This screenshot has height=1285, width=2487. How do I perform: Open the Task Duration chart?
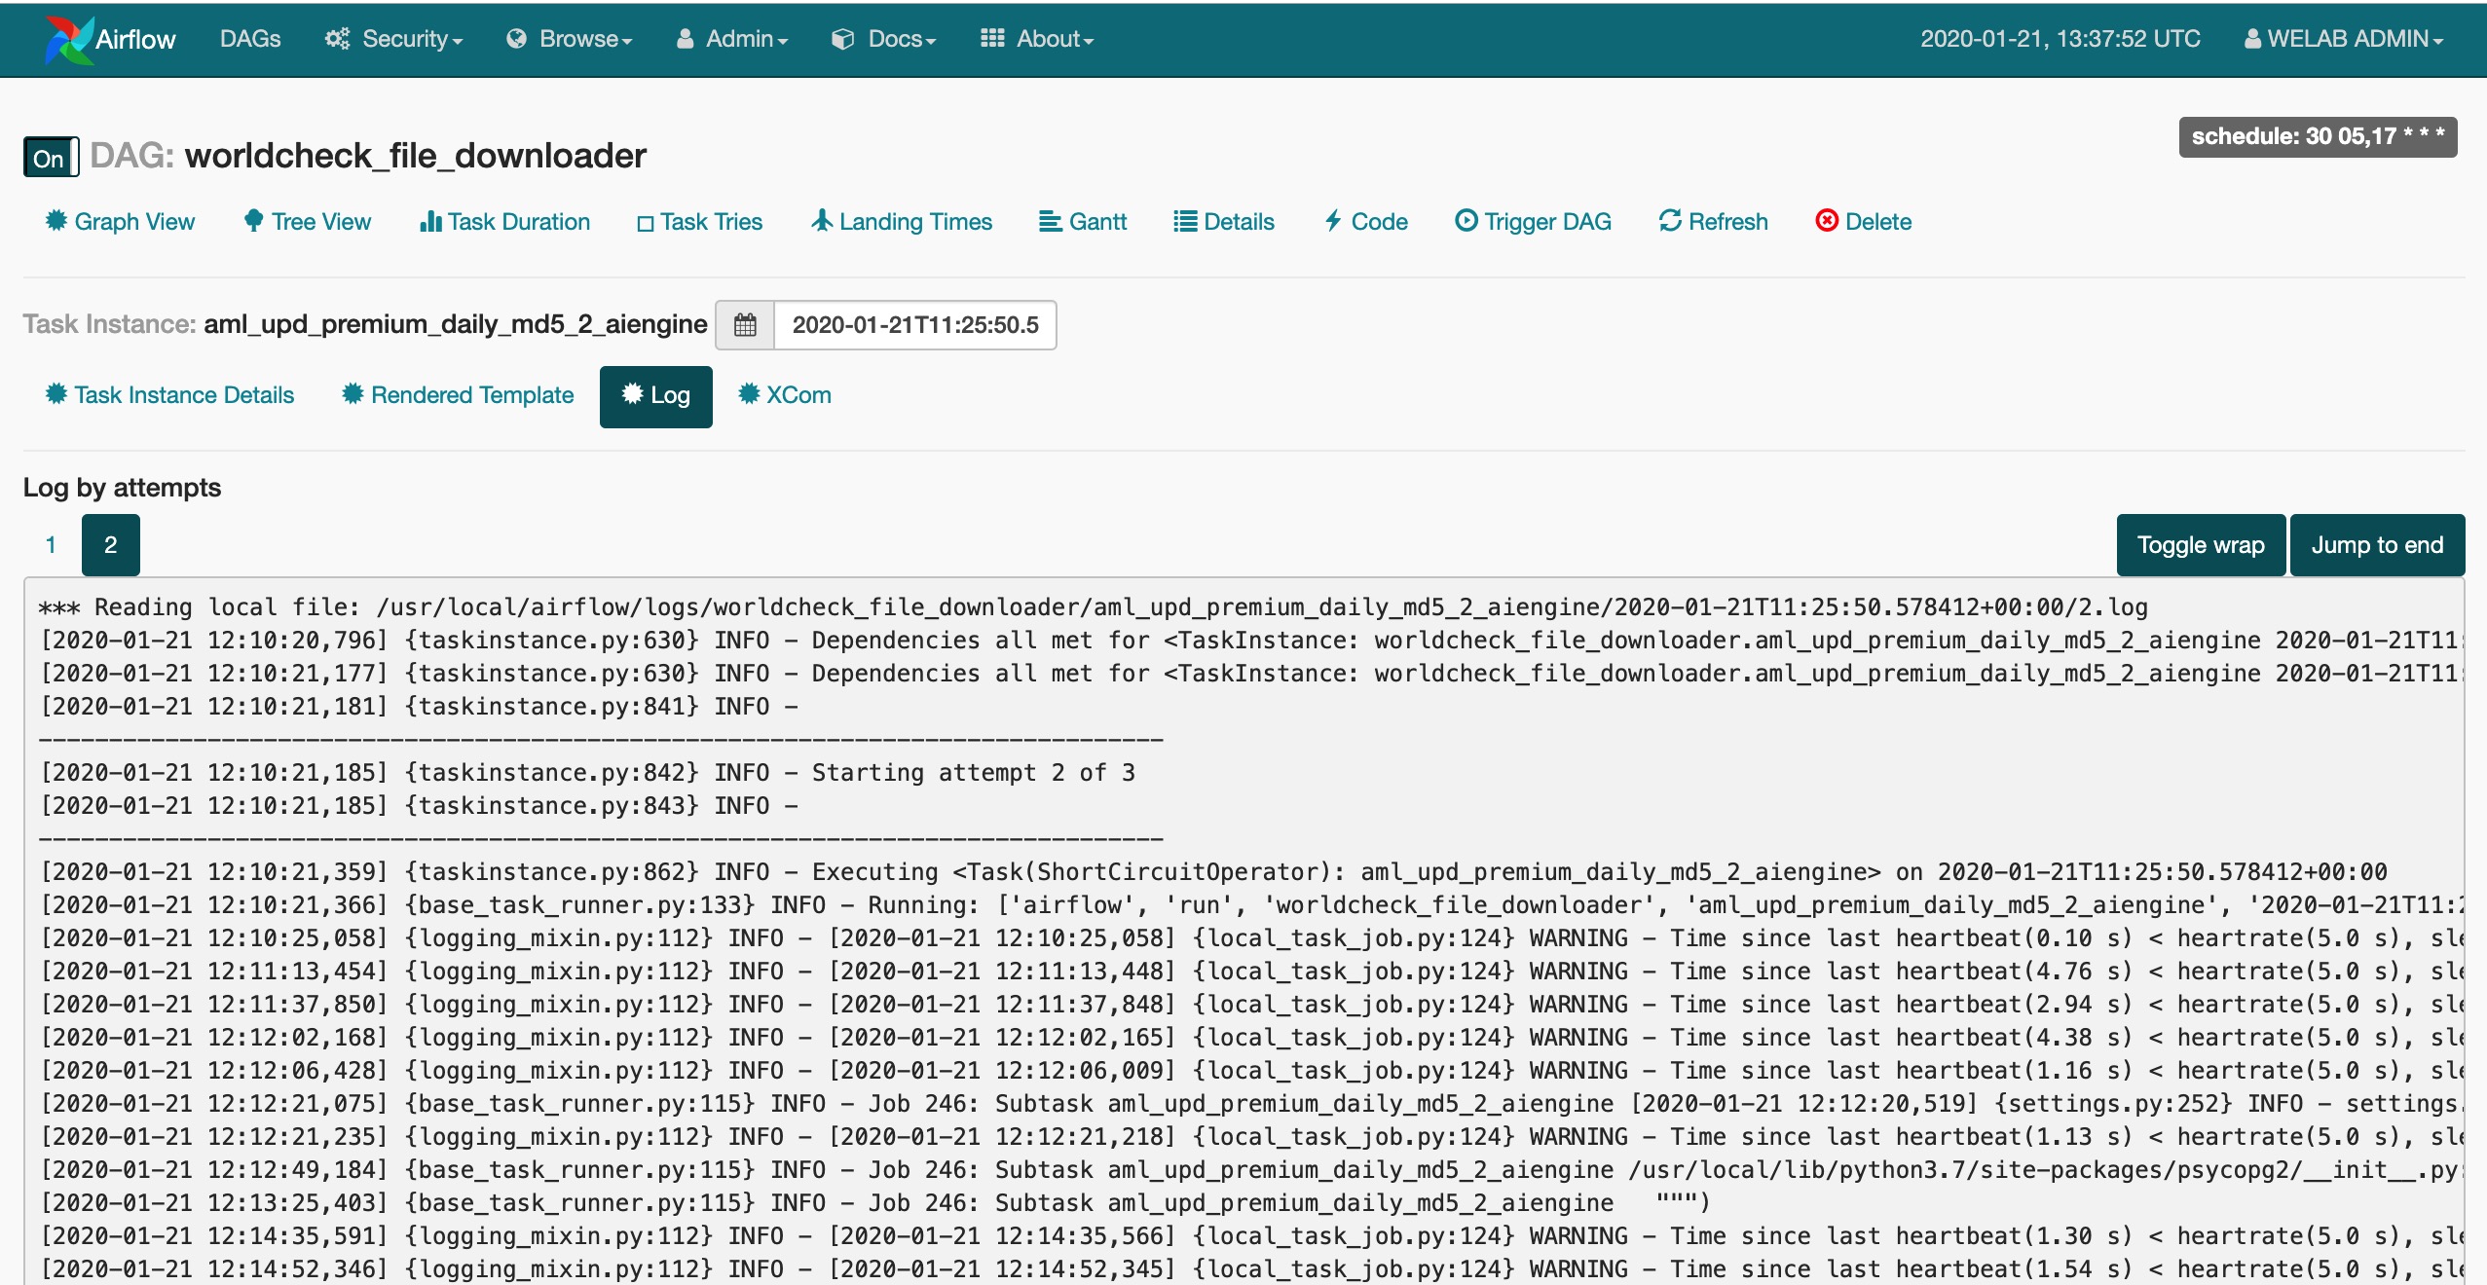(x=504, y=222)
